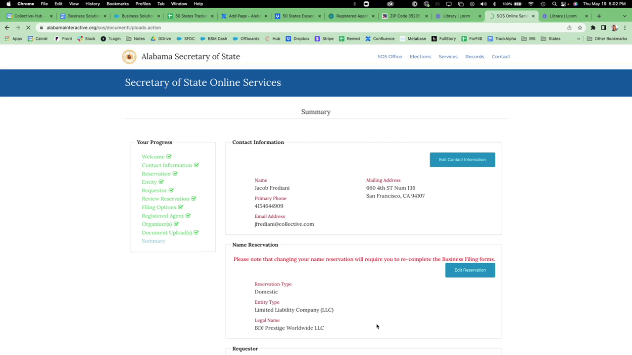Viewport: 632px width, 355px height.
Task: Open the Bookmarks menu in the menu bar
Action: point(118,4)
